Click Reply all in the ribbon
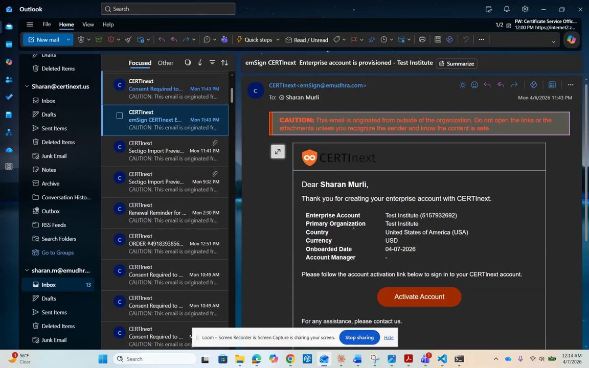Image resolution: width=589 pixels, height=368 pixels. 173,39
